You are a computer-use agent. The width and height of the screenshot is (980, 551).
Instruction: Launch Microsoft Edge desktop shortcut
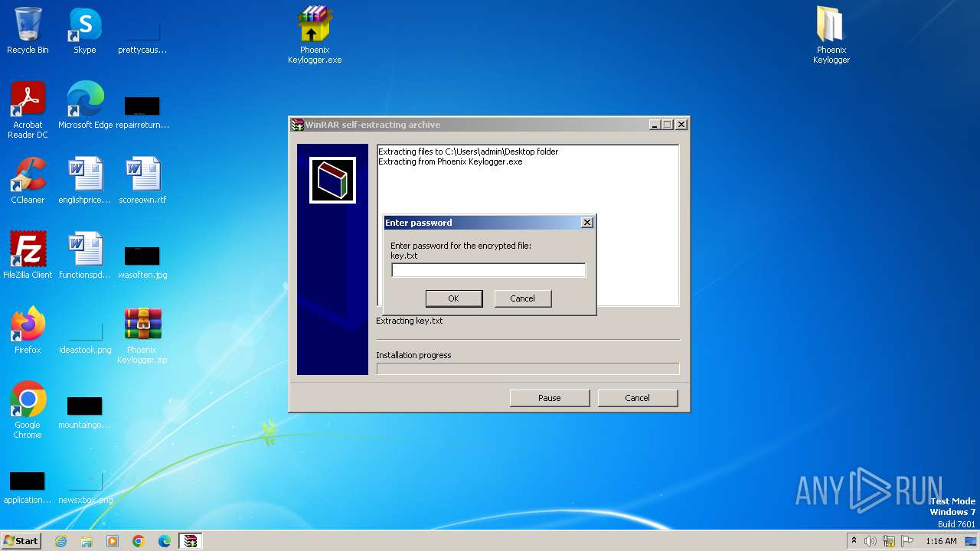[85, 106]
